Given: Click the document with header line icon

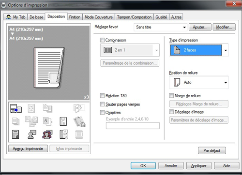Looking at the screenshot, I should (x=15, y=134).
